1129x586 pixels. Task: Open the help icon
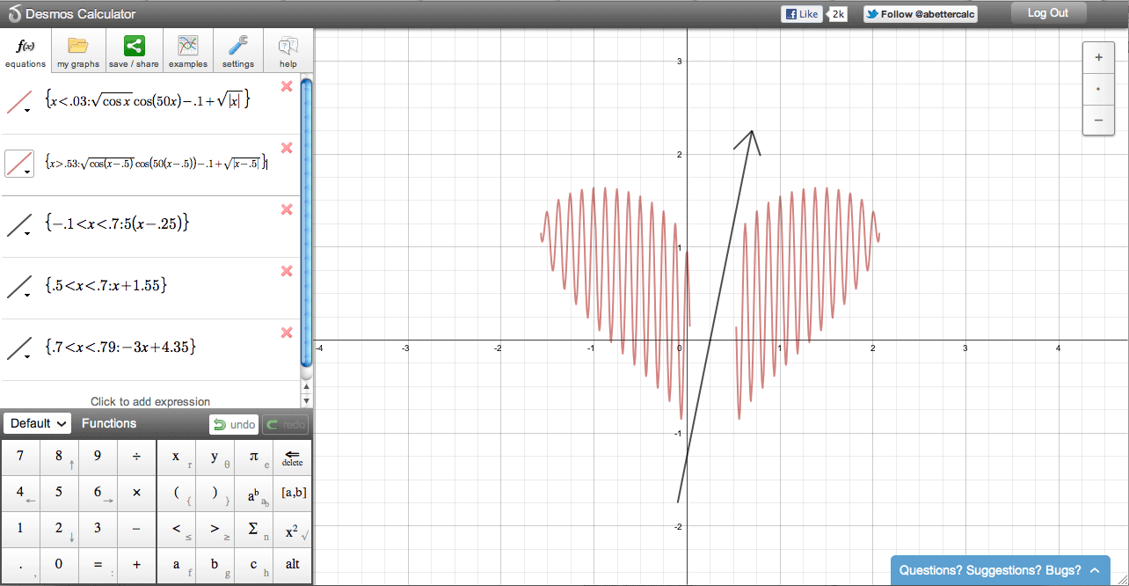[x=288, y=51]
